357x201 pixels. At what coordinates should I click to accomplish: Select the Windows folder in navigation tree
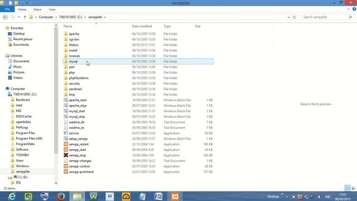tap(22, 166)
